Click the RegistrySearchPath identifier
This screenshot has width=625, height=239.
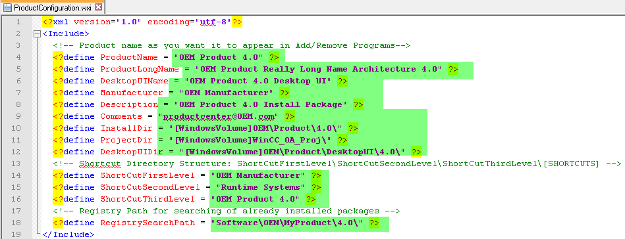tap(148, 223)
